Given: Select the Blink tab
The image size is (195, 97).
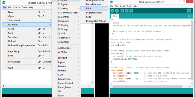Looking at the screenshot, I should 115,16.
